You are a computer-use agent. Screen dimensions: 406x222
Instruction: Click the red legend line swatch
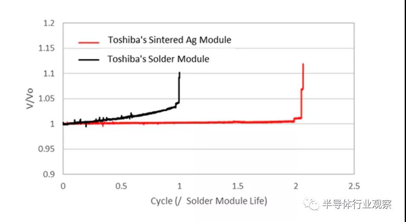coord(89,42)
